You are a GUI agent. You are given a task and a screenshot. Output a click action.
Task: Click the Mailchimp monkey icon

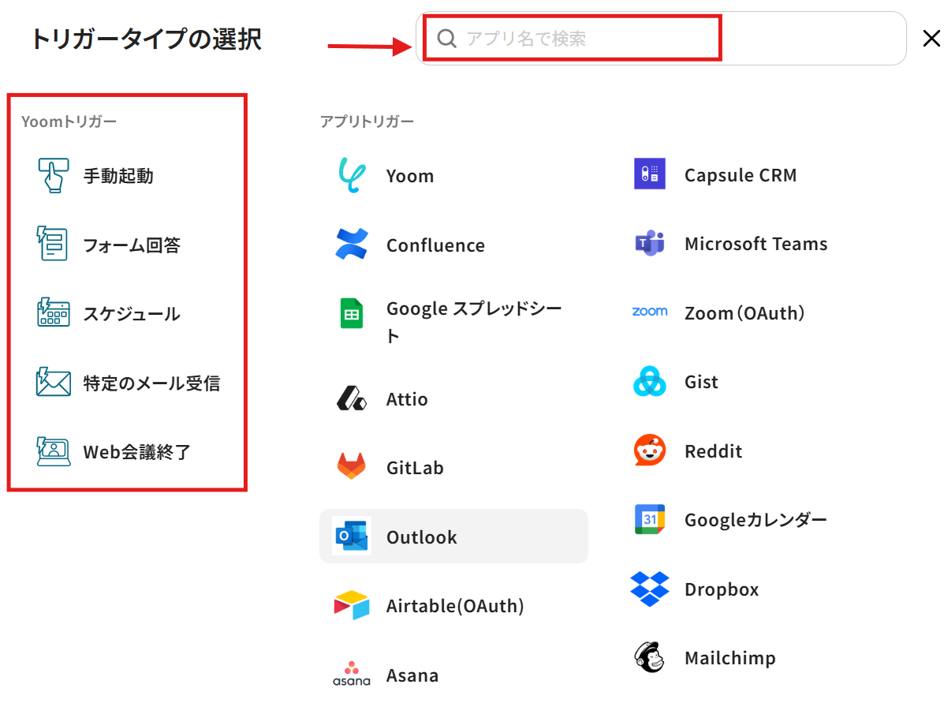650,657
